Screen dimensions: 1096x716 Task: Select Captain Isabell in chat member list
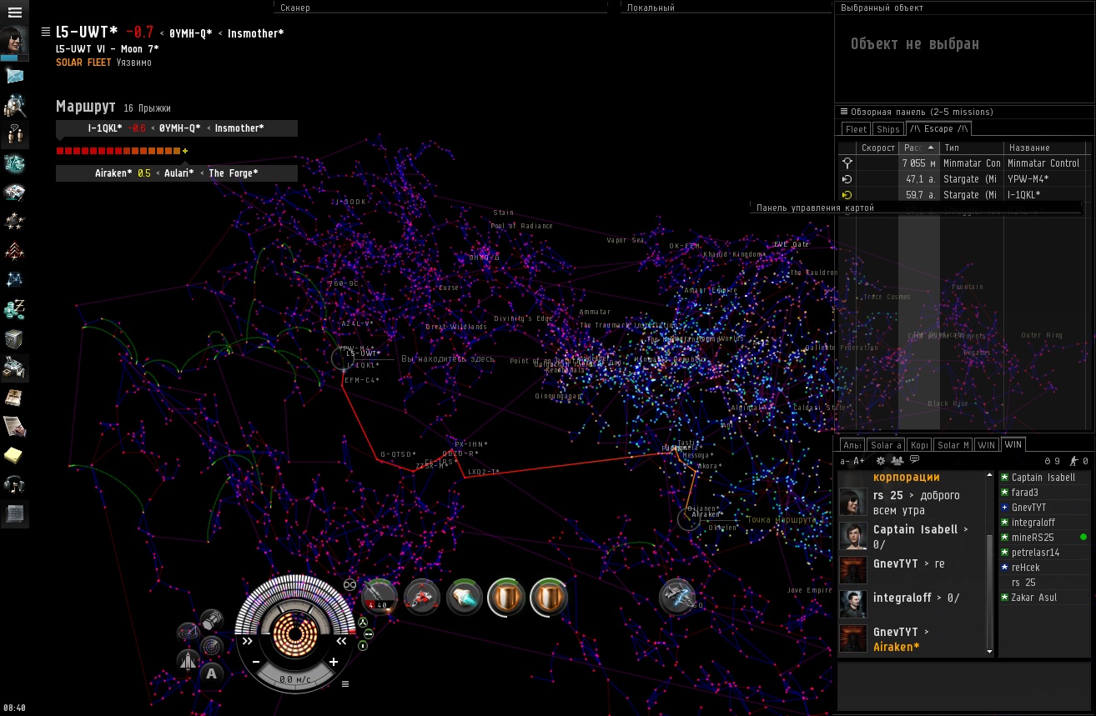(x=1043, y=478)
